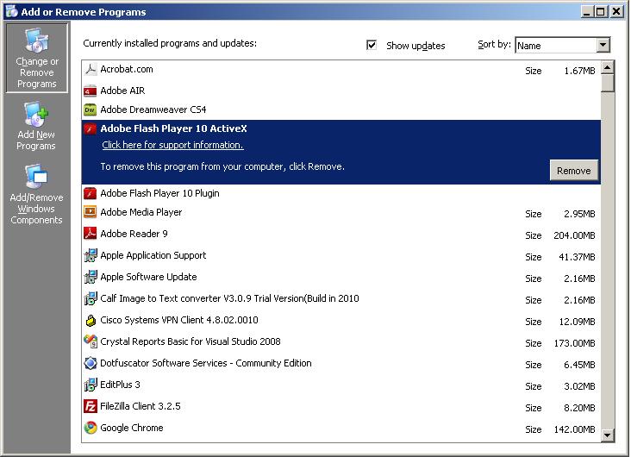The height and width of the screenshot is (457, 631).
Task: Toggle the Show updates checkbox
Action: click(372, 45)
